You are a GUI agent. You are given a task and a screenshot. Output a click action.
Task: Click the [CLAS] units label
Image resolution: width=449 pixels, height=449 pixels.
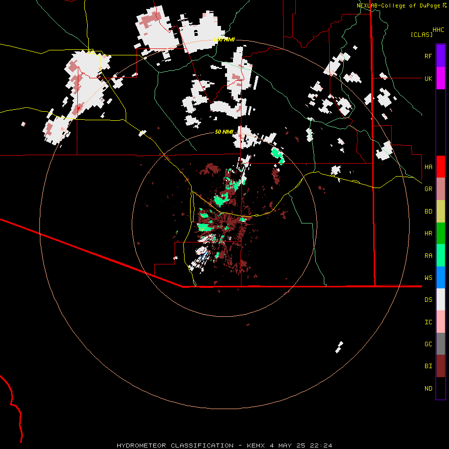click(x=422, y=34)
